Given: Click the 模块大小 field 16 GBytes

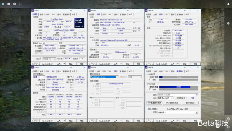Looking at the screenshot, I should click(x=80, y=77).
